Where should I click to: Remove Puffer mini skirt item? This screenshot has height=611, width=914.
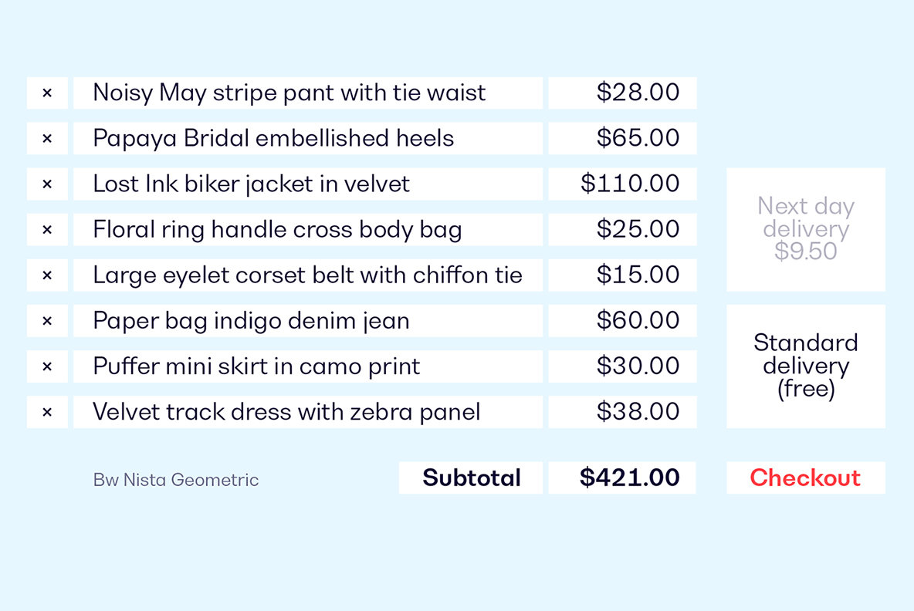[x=47, y=366]
